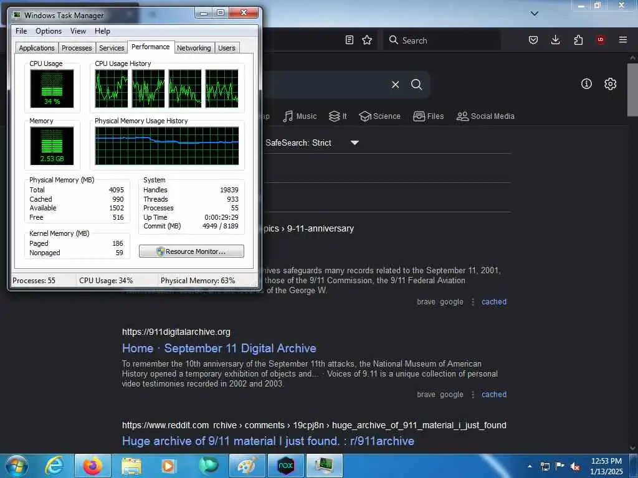Open the Options menu in Task Manager

[x=49, y=31]
